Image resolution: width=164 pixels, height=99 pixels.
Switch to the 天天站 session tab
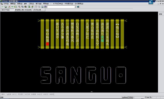tap(39, 10)
